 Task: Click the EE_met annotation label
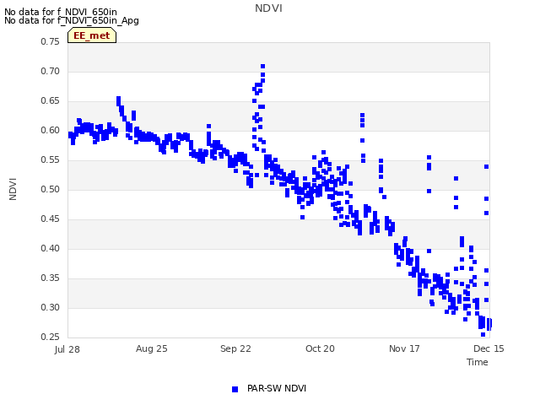(x=92, y=35)
